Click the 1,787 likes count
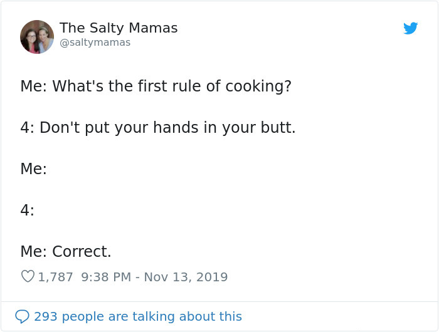439x332 pixels. 56,276
